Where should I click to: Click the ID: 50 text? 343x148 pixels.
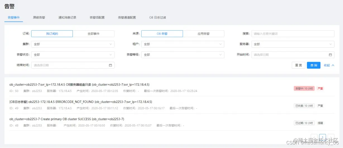click(x=14, y=91)
